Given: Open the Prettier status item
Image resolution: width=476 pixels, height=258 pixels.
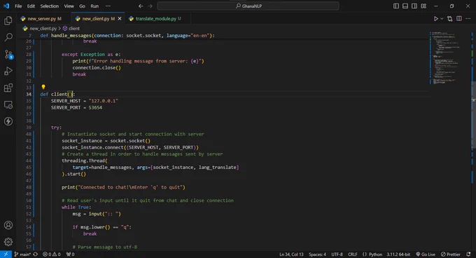Looking at the screenshot, I should pyautogui.click(x=451, y=254).
